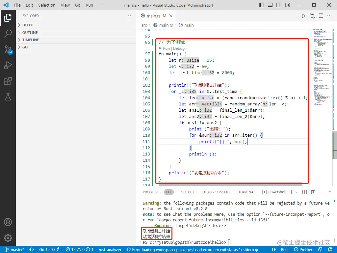
Task: Open Customize Layout icon in title bar
Action: pos(287,5)
